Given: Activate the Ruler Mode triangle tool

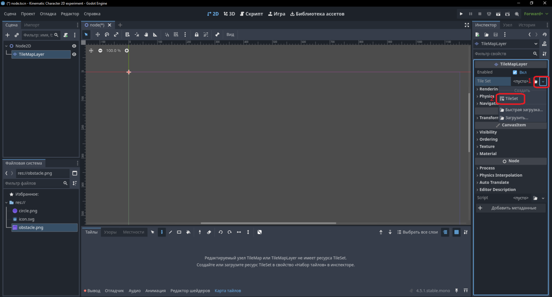Looking at the screenshot, I should (155, 34).
